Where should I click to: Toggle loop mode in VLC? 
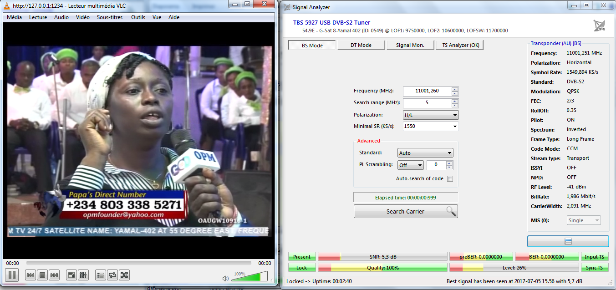tap(112, 275)
